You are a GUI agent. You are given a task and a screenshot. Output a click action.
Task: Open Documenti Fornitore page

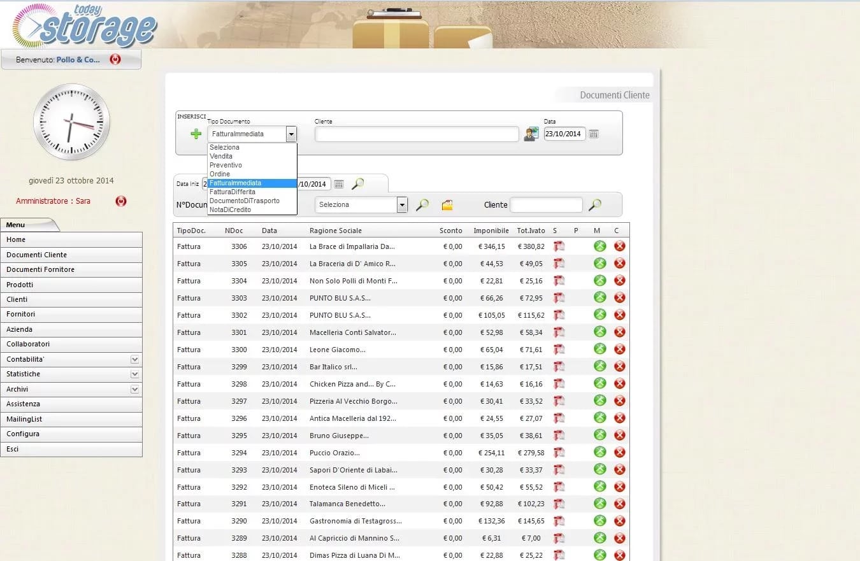(71, 269)
